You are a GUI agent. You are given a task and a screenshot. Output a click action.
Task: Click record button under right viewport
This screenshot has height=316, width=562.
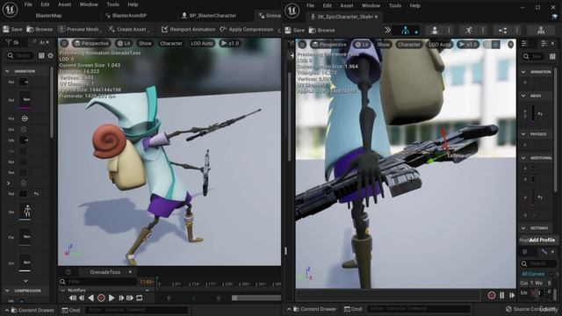pos(492,295)
